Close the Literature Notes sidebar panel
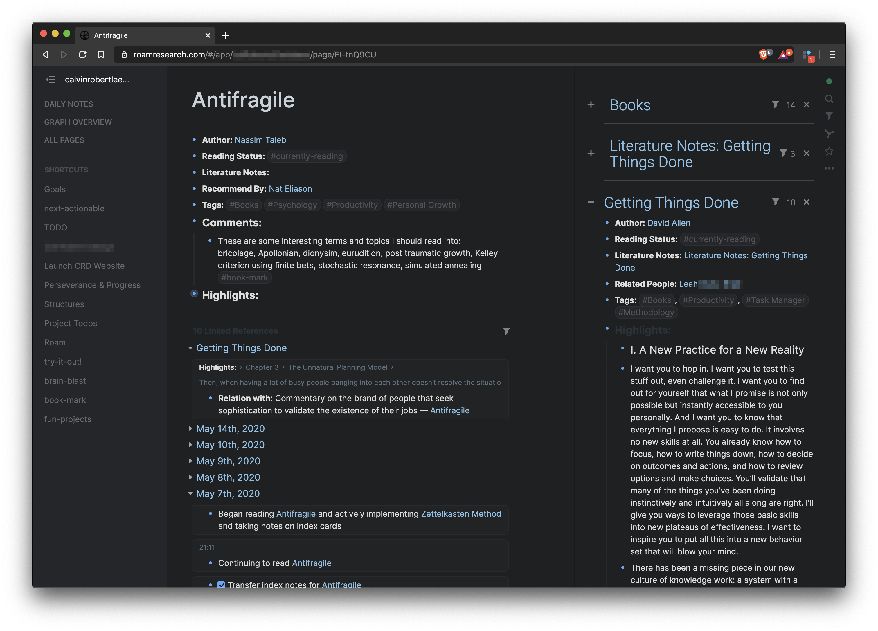878x631 pixels. point(806,153)
